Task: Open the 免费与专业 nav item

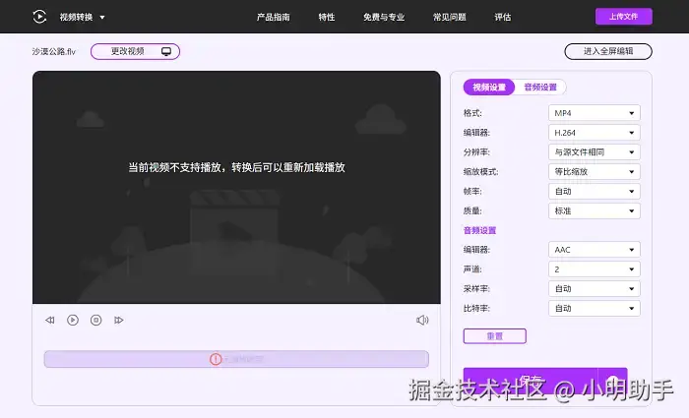Action: [384, 17]
